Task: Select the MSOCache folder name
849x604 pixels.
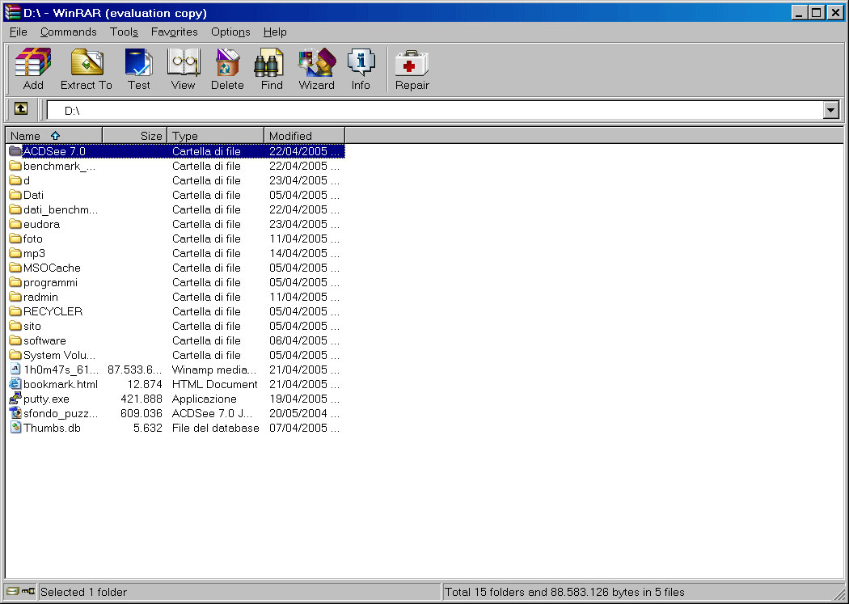Action: coord(52,268)
